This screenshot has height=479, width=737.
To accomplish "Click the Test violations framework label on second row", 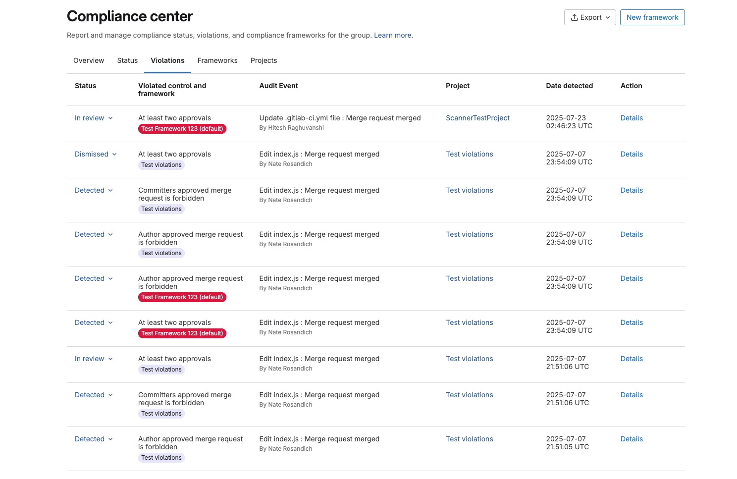I will coord(161,164).
